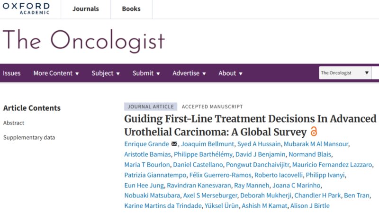379x213 pixels.
Task: Open The Oncologist search scope selector
Action: pos(344,73)
